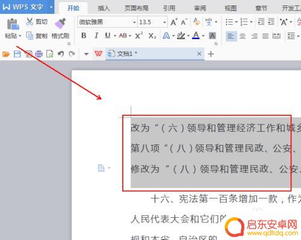Click the red WPS home icon

98,54
